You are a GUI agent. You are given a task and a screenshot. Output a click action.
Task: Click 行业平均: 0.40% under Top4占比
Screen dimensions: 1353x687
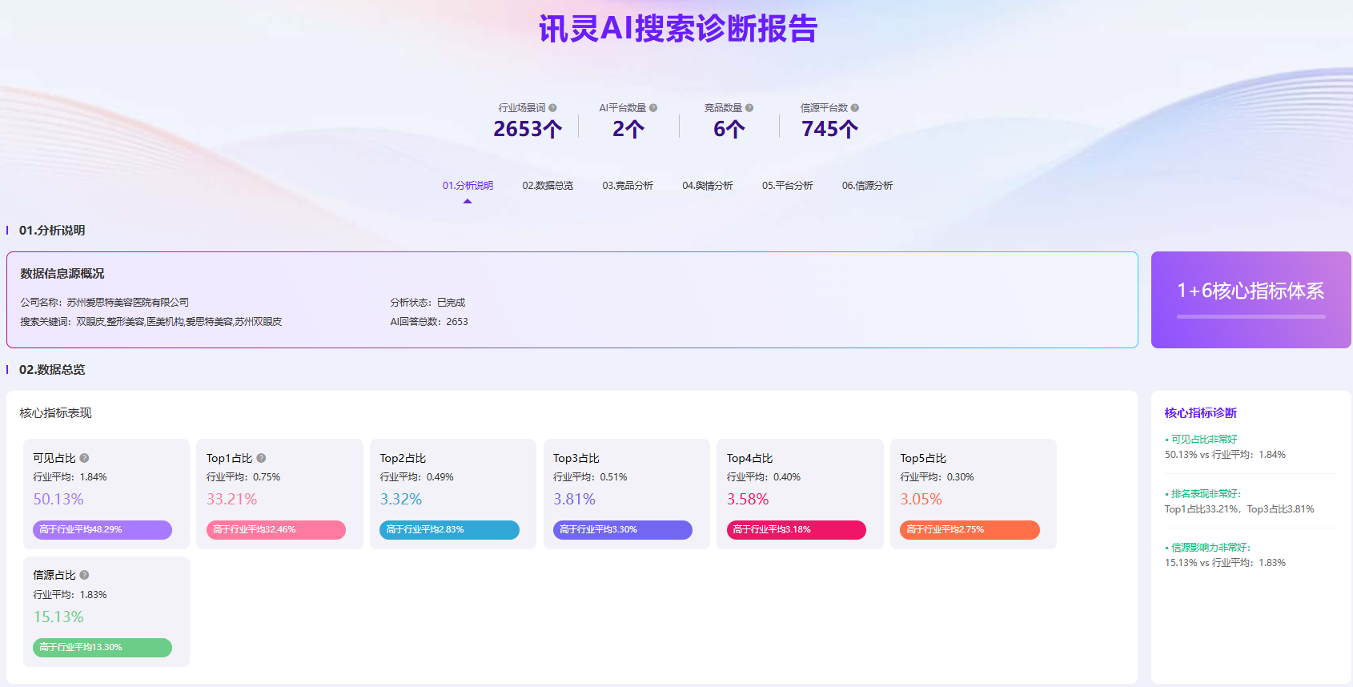click(x=764, y=477)
